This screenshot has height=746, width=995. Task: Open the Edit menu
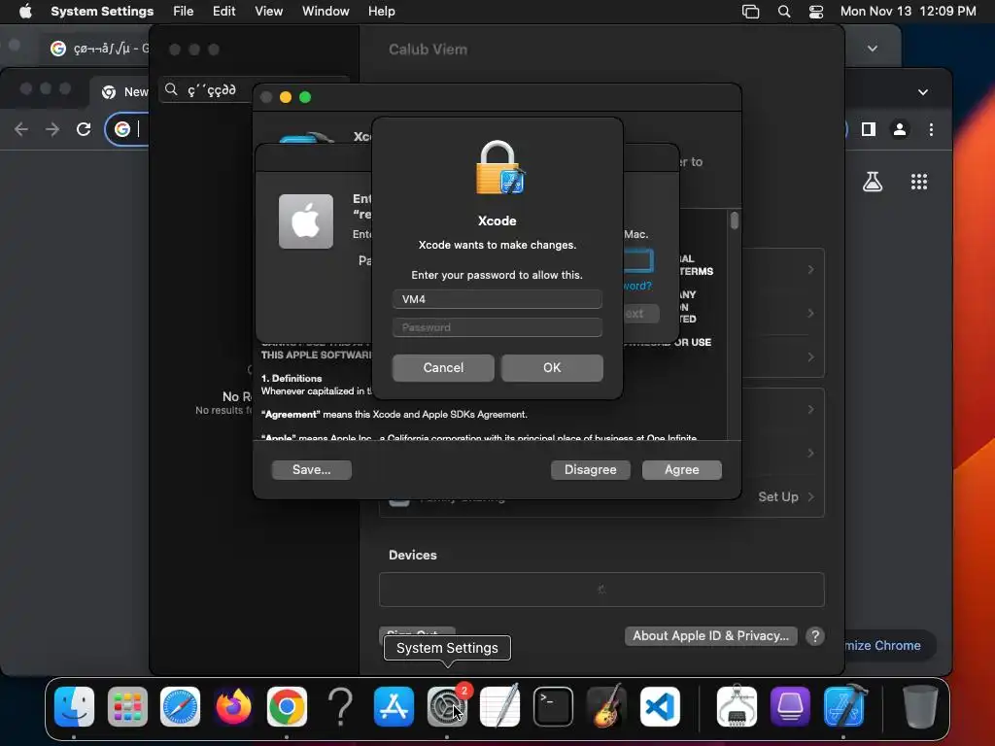pos(224,11)
